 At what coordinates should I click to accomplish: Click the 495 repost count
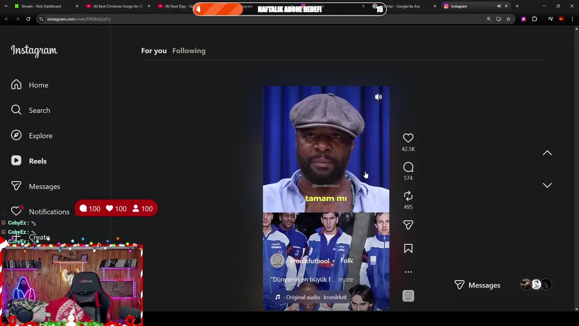pyautogui.click(x=408, y=207)
